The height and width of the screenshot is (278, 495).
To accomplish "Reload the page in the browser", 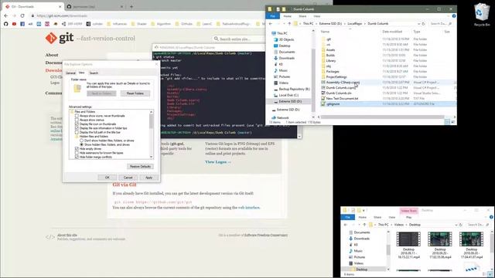I will pos(22,15).
